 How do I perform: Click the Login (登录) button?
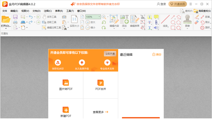(x=161, y=4)
